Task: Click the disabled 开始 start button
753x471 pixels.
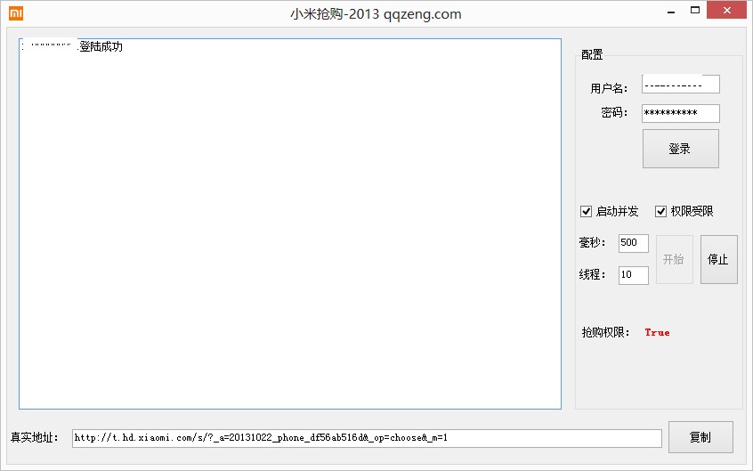Action: tap(675, 259)
